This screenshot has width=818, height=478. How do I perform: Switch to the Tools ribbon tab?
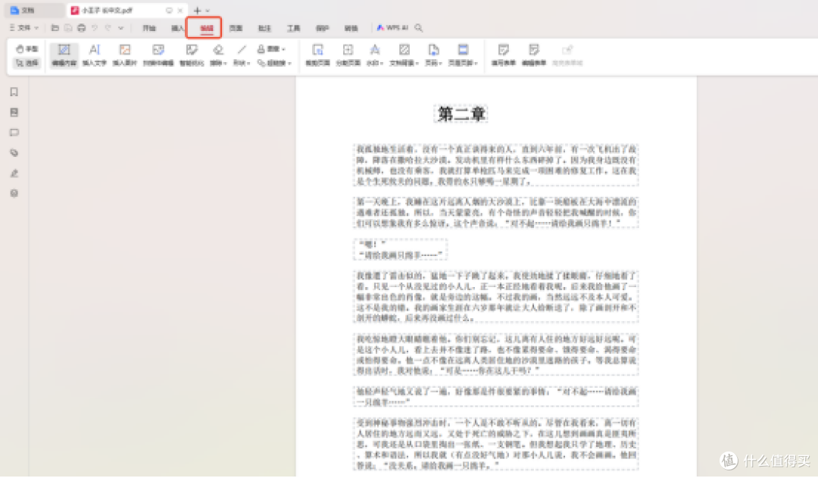coord(293,28)
